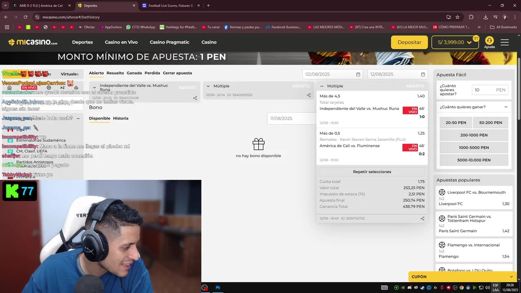Open Steam tray icon
The image size is (521, 293).
[x=422, y=288]
